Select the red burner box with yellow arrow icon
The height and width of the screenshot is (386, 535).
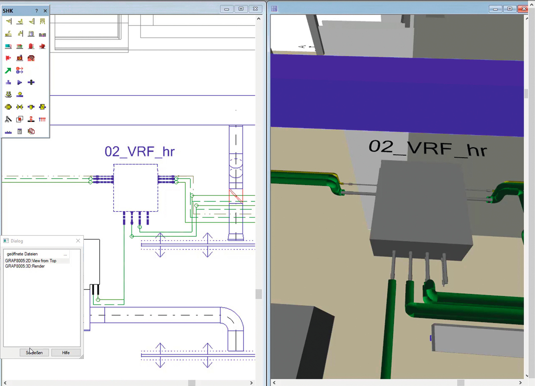[x=20, y=58]
